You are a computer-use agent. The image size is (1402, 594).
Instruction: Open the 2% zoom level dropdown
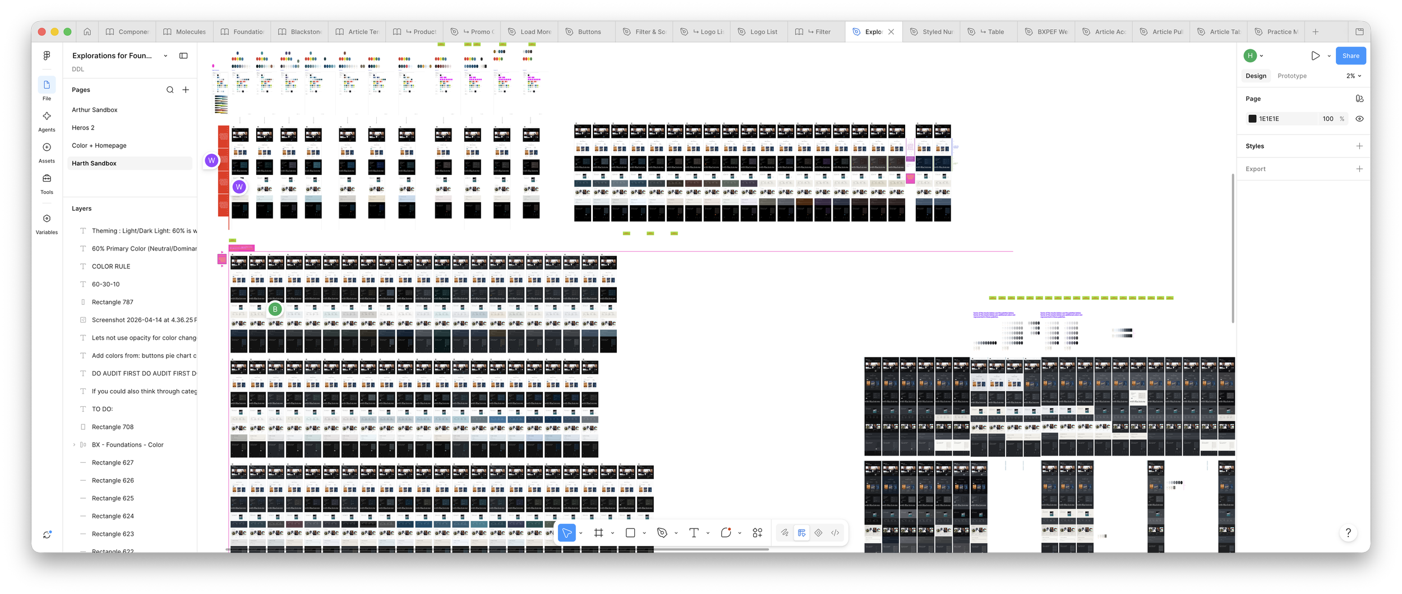pos(1354,76)
